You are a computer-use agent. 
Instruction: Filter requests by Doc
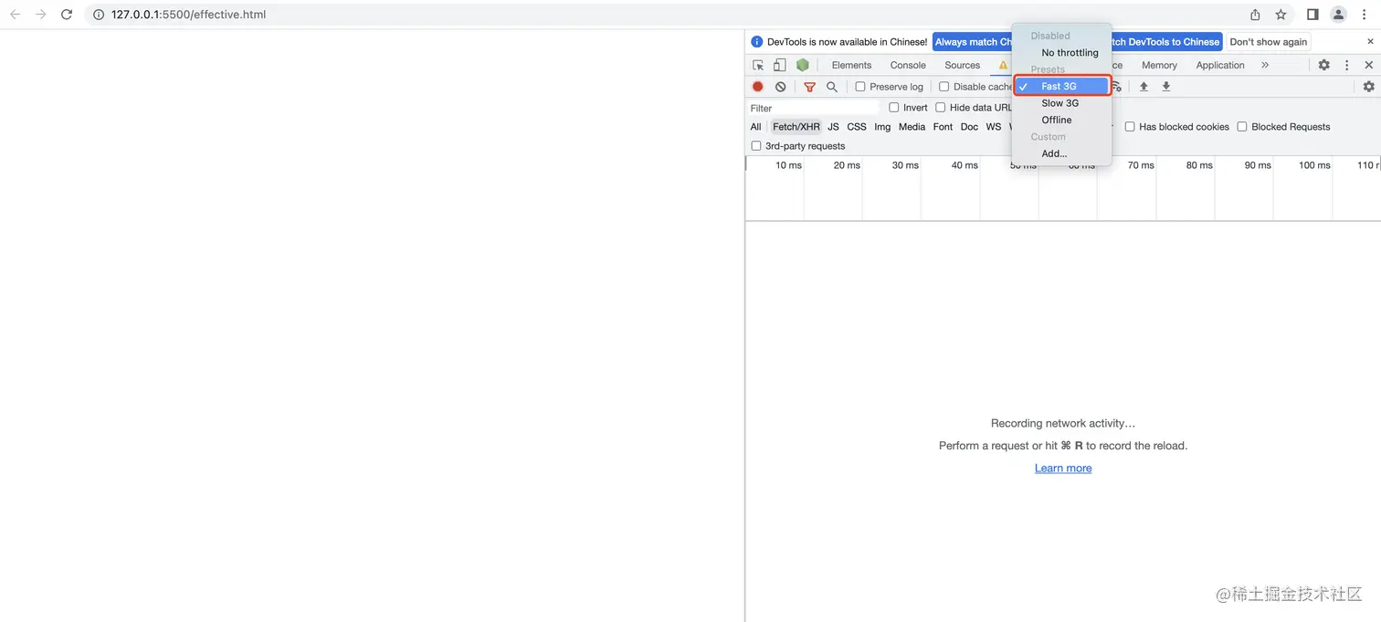969,127
